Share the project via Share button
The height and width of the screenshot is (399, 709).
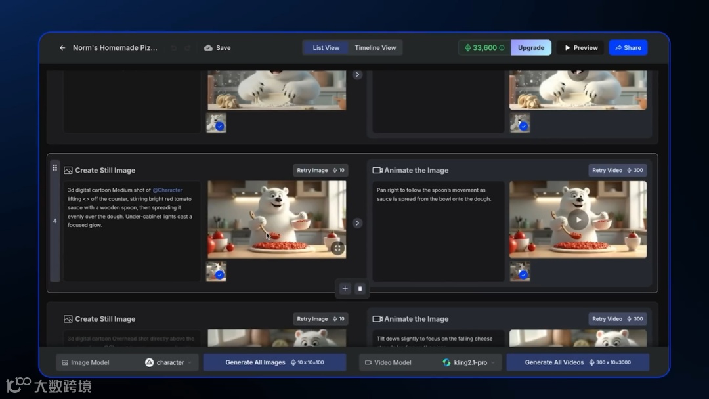coord(628,47)
